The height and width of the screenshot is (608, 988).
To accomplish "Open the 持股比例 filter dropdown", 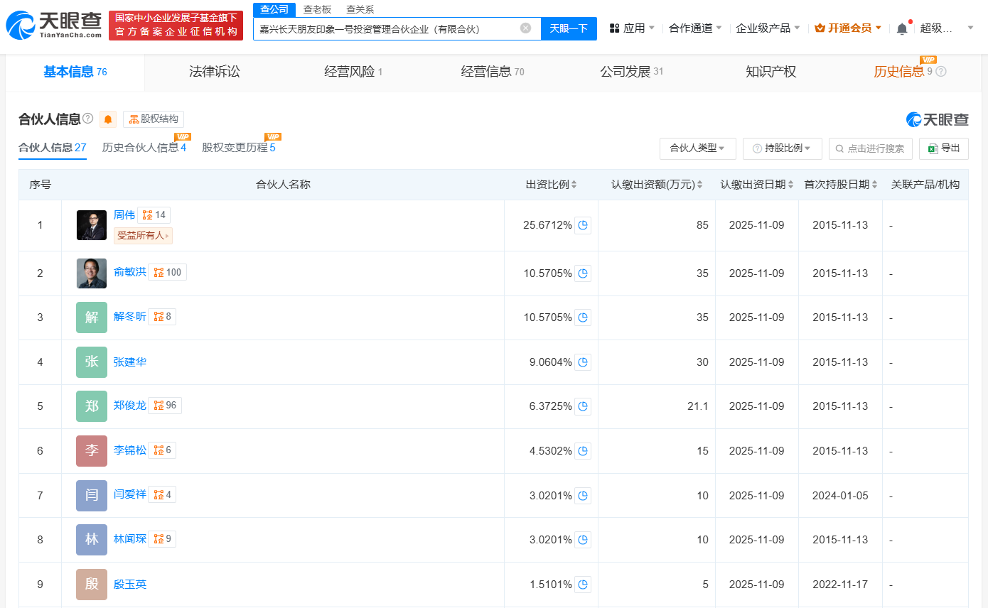I will pyautogui.click(x=782, y=148).
